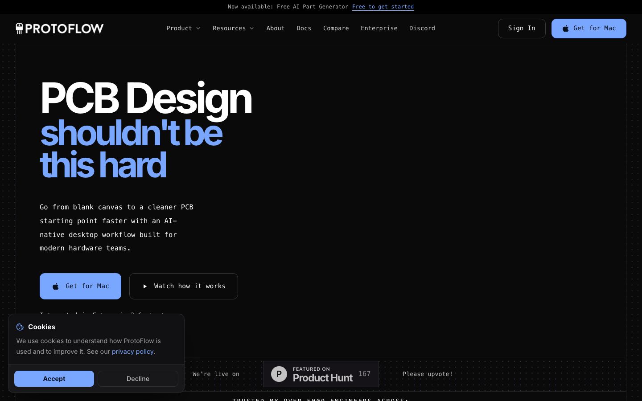Click the 'Cookies' heading in the cookie banner

coord(41,327)
